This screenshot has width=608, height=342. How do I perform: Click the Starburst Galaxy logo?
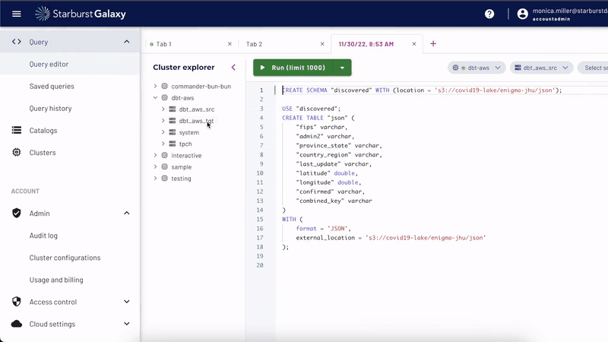[x=81, y=14]
